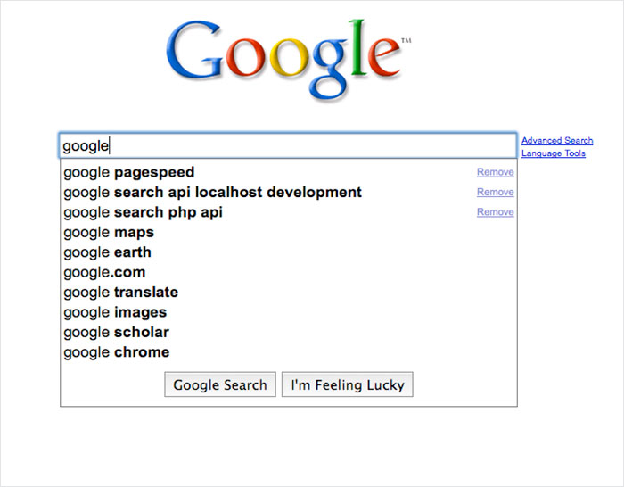Remove the 'google pagespeed' history suggestion
Viewport: 624px width, 487px height.
pos(495,172)
